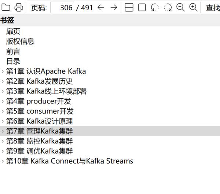Image resolution: width=220 pixels, height=194 pixels.
Task: Select bookmark 第1章 认识Apache Kafka
Action: coord(46,71)
